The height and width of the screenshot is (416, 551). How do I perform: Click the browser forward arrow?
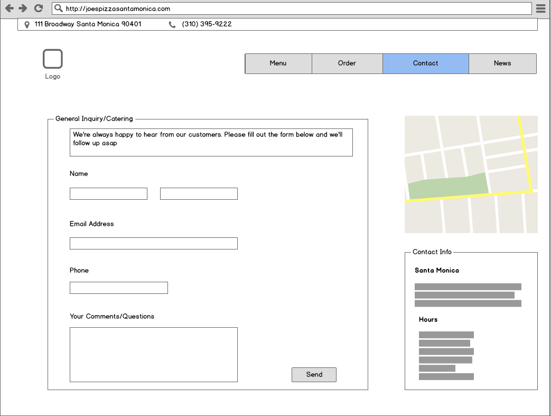[23, 8]
